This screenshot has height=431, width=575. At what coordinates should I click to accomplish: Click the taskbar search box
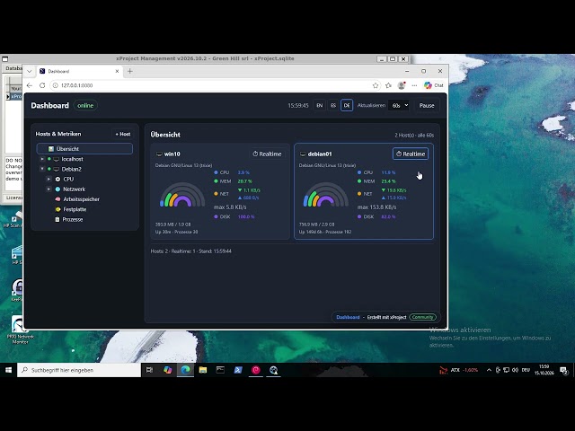click(x=79, y=370)
